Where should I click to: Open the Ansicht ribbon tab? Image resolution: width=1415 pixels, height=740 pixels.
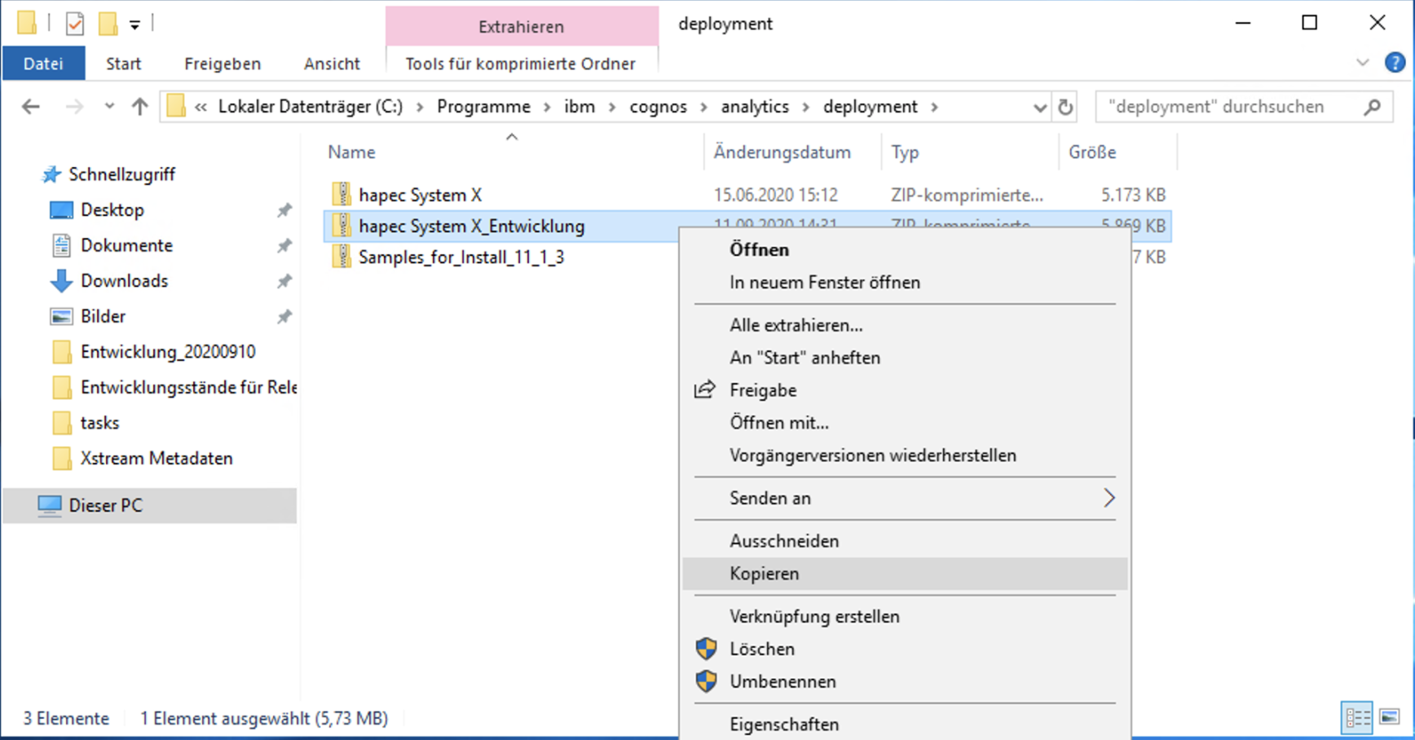(332, 64)
